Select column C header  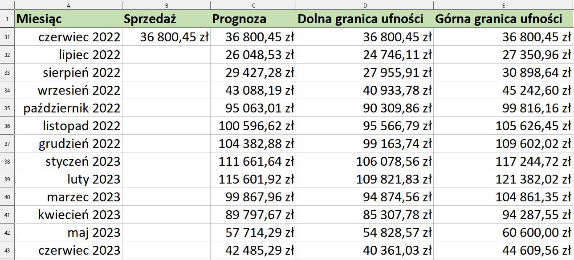[x=253, y=5]
